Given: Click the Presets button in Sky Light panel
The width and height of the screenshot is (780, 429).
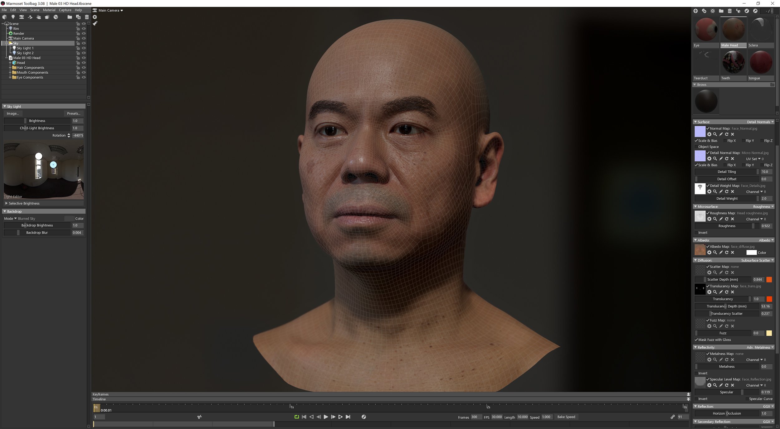Looking at the screenshot, I should tap(74, 113).
